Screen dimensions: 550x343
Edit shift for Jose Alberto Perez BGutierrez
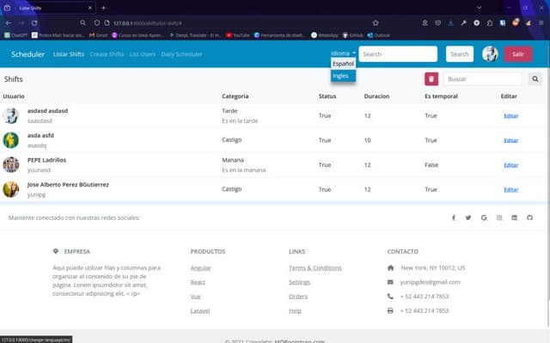(510, 189)
